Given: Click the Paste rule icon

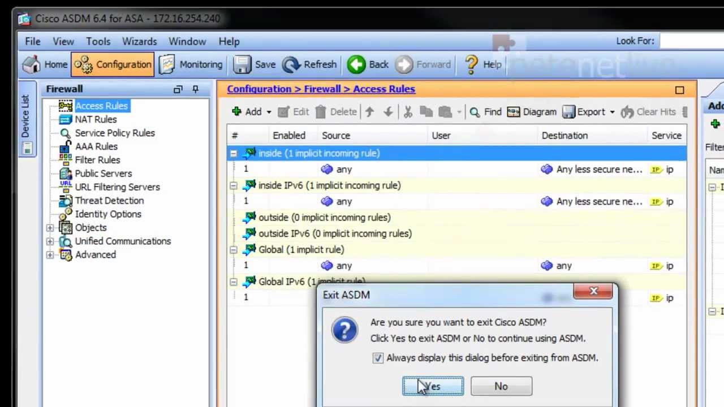Looking at the screenshot, I should coord(445,112).
